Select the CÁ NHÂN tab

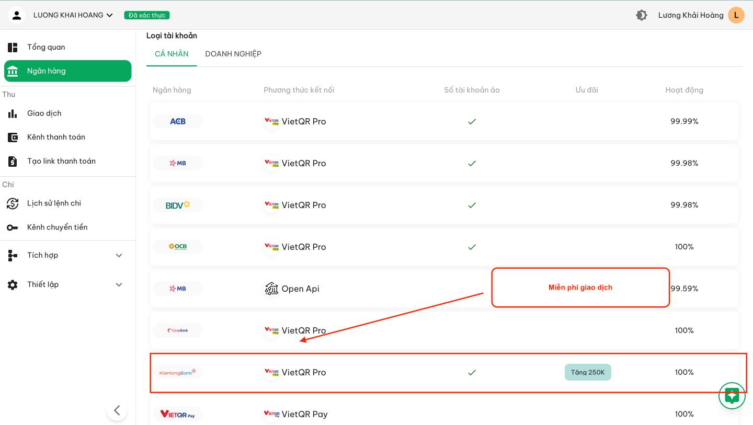172,54
